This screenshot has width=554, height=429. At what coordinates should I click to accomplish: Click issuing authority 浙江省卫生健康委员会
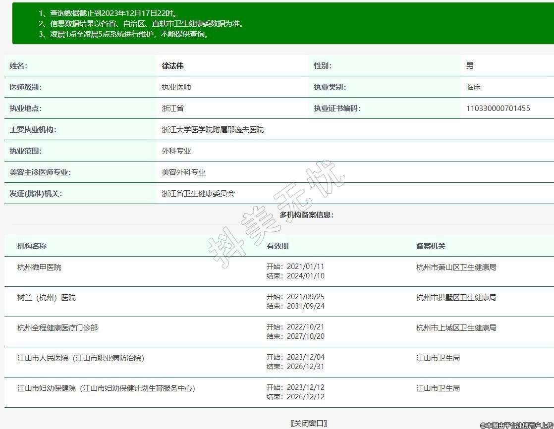click(x=198, y=194)
